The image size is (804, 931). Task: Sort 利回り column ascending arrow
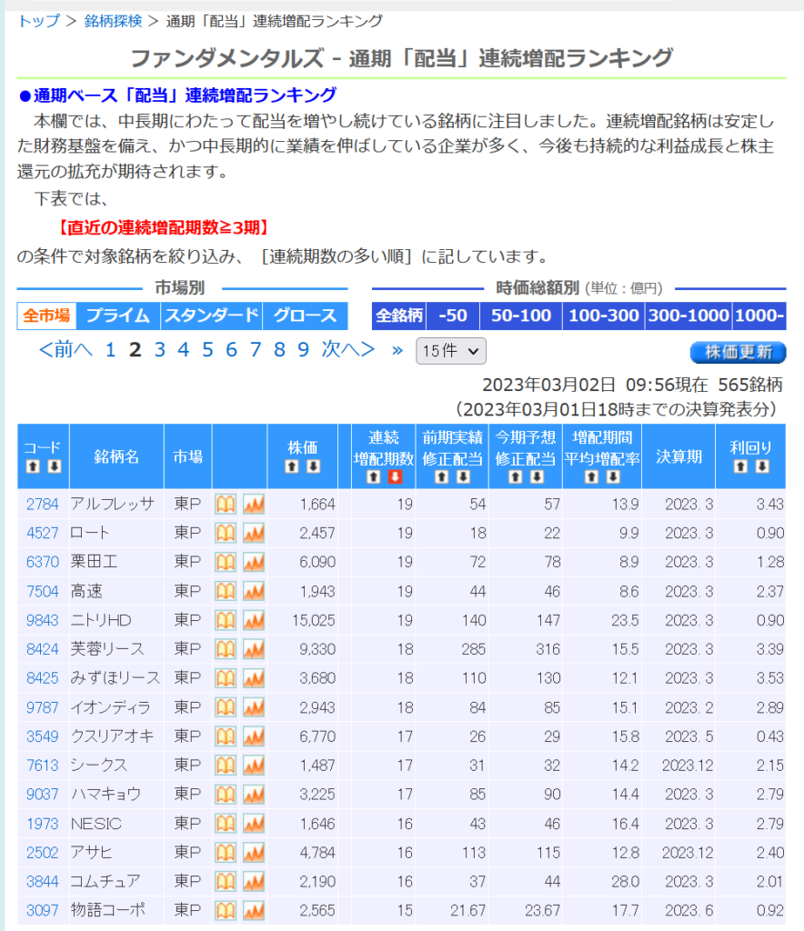click(x=740, y=466)
